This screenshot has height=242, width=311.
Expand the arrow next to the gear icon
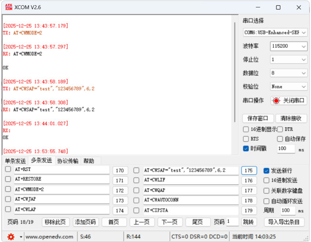(x=21, y=237)
